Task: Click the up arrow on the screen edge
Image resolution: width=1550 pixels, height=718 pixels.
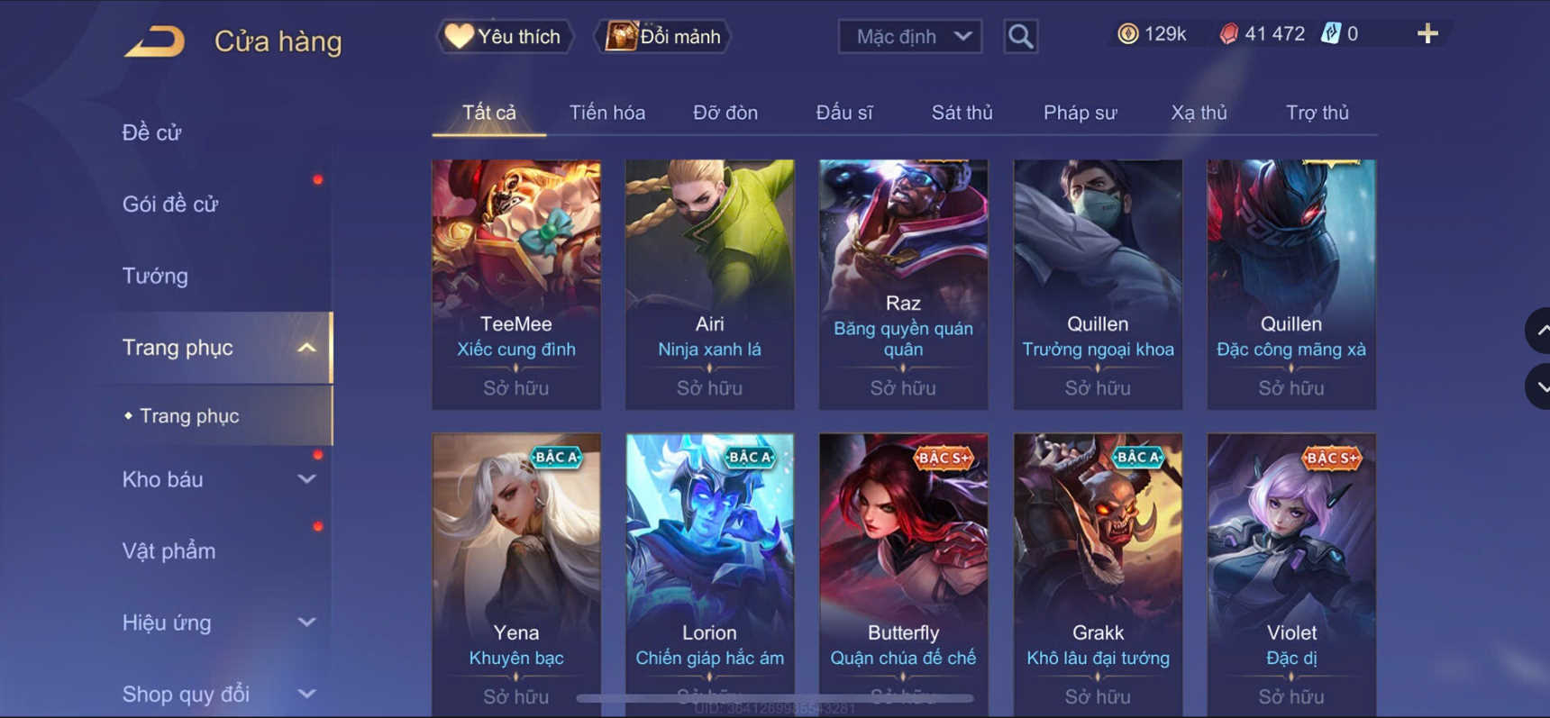Action: tap(1539, 331)
